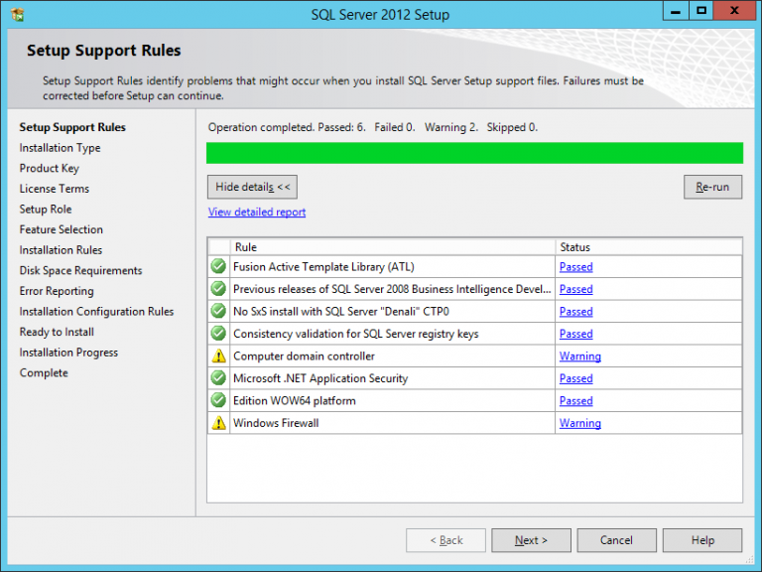Select Installation Configuration Rules step in sidebar
The width and height of the screenshot is (762, 572).
96,311
